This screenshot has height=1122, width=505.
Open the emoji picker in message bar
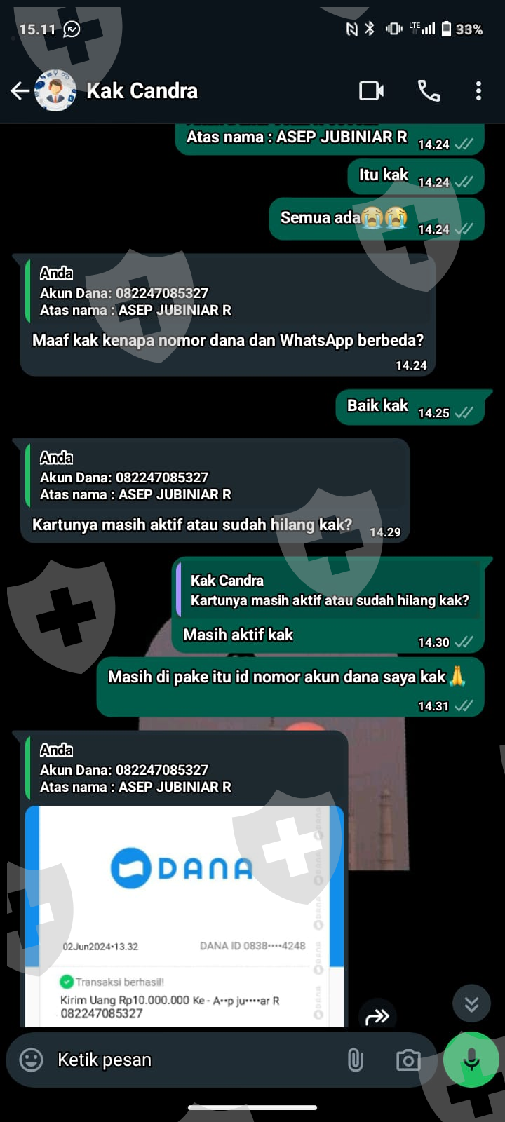(31, 1060)
